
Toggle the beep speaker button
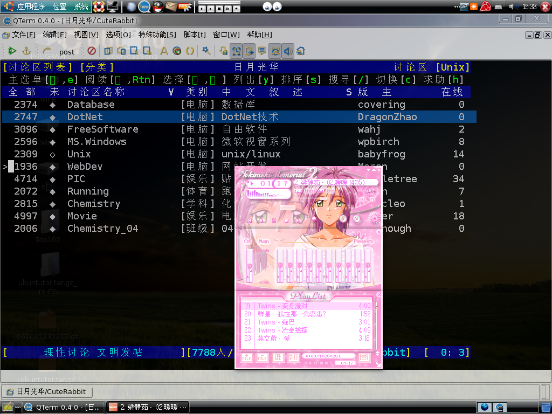pyautogui.click(x=288, y=51)
